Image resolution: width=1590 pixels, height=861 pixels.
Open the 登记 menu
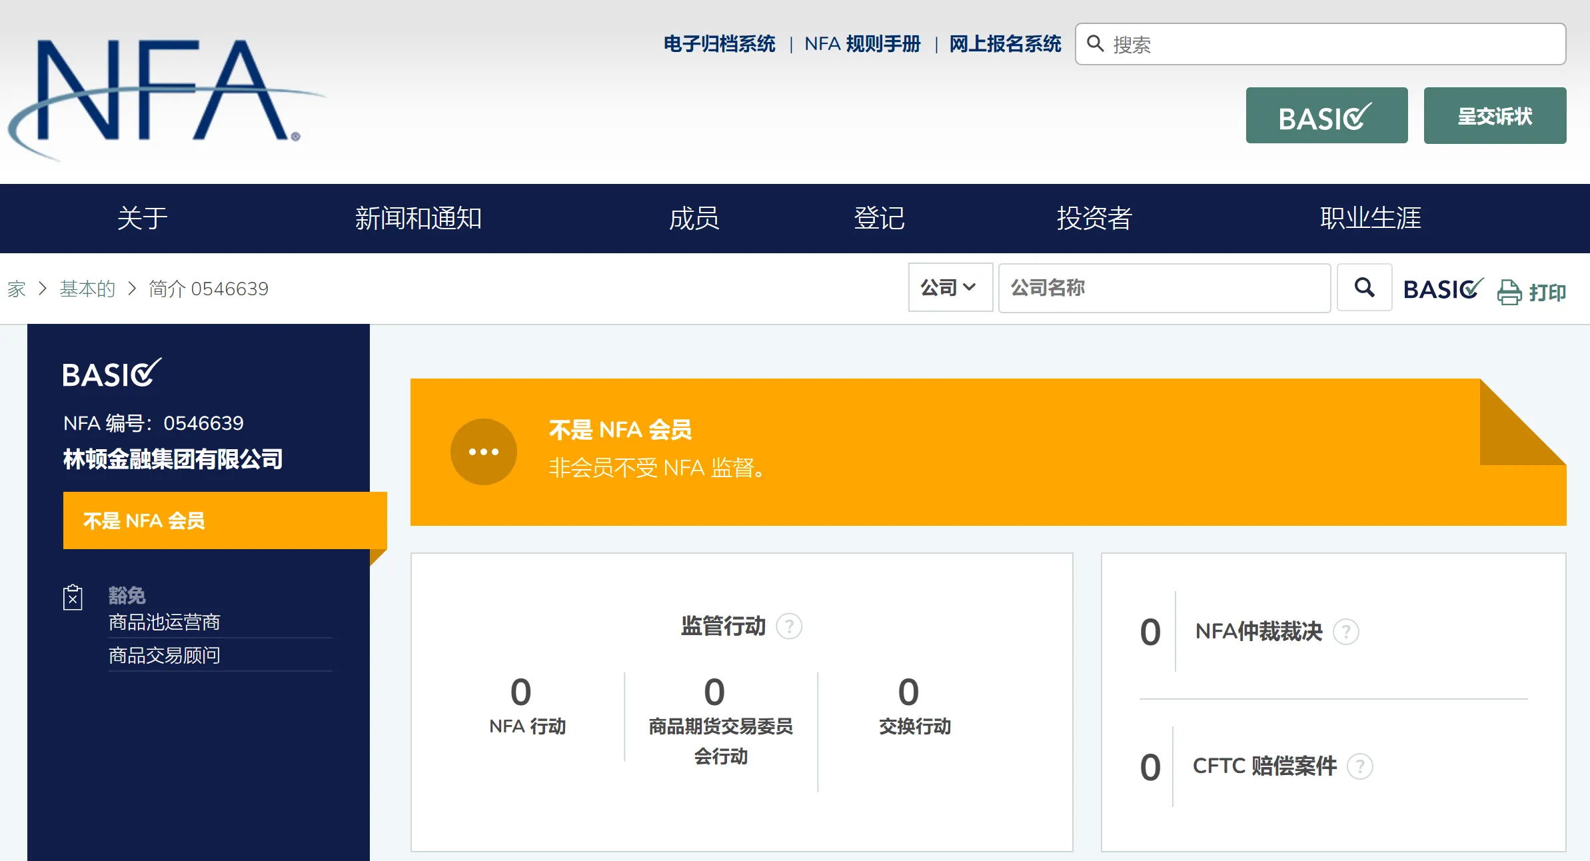pyautogui.click(x=879, y=218)
